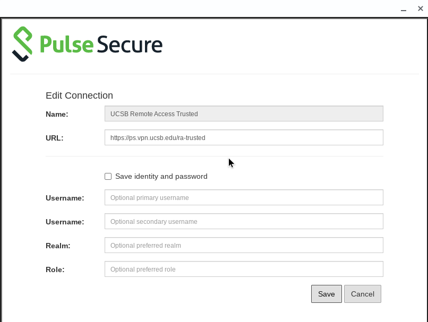The height and width of the screenshot is (322, 428).
Task: Click the 'Name:' field label
Action: [x=57, y=114]
